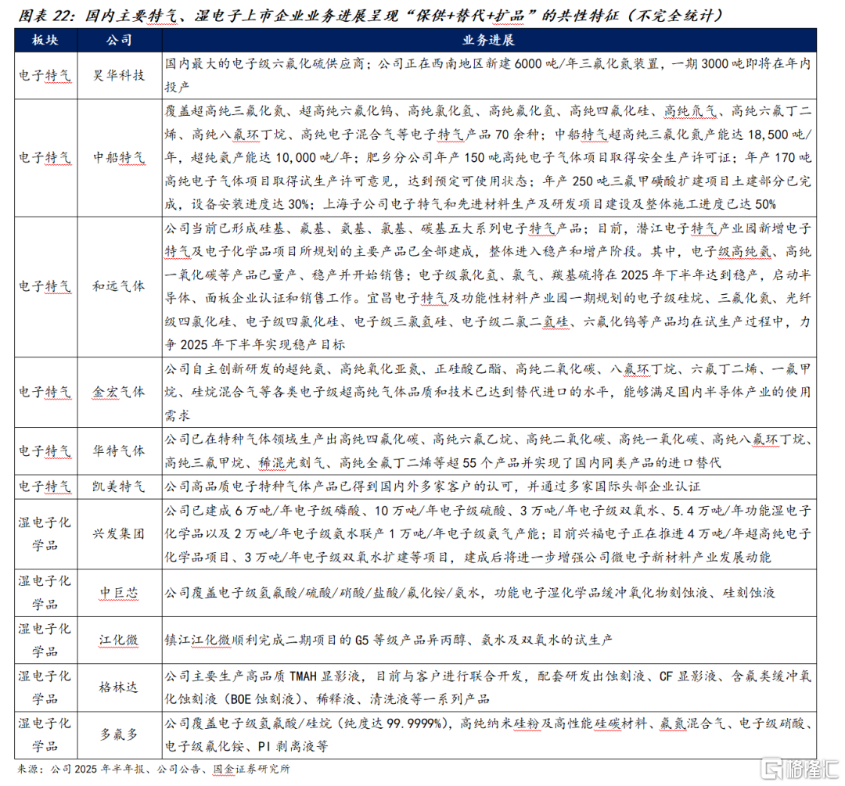Click the 华特气体 company cell
This screenshot has height=786, width=845.
(118, 451)
